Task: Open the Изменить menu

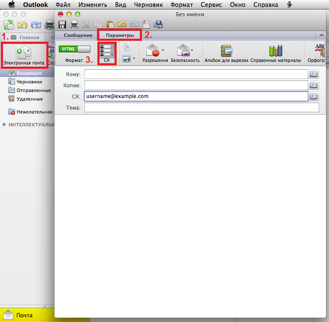Action: (x=93, y=5)
